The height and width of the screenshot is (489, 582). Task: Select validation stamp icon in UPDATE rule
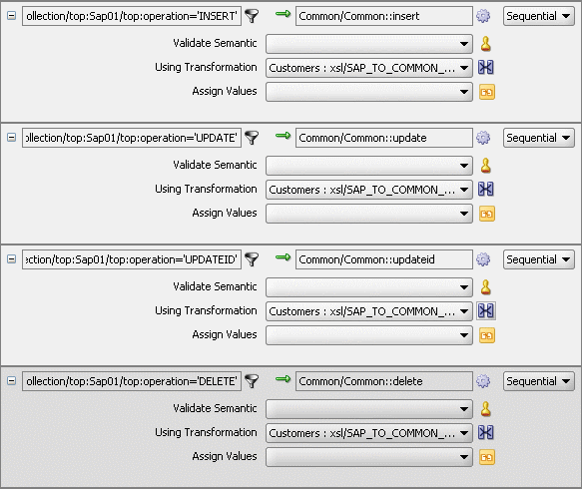486,166
